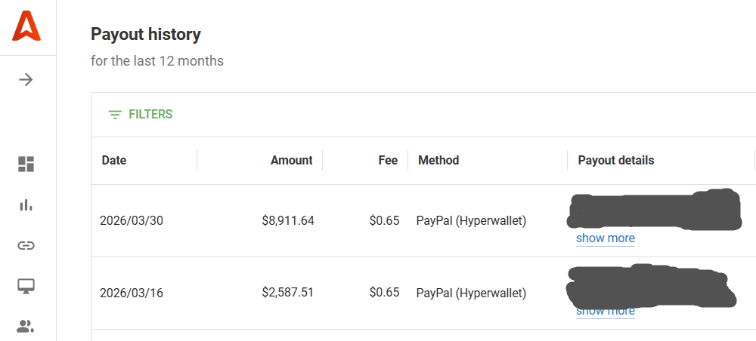This screenshot has height=341, width=756.
Task: Open the dashboard grid icon
Action: click(x=26, y=164)
